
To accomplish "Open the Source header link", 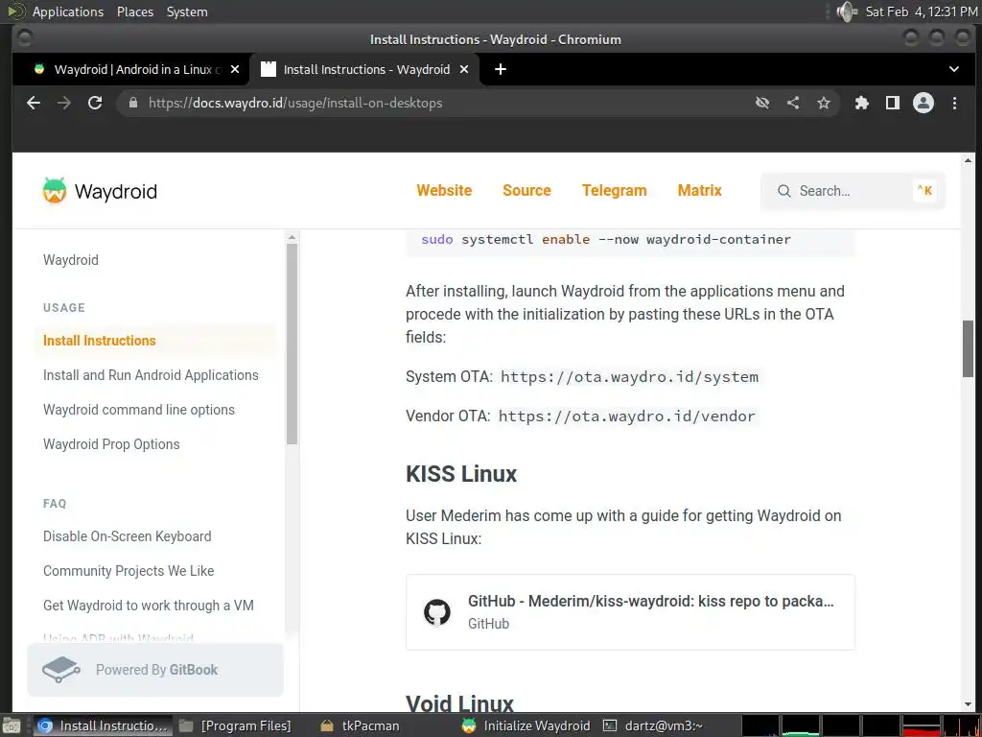I will coord(526,191).
